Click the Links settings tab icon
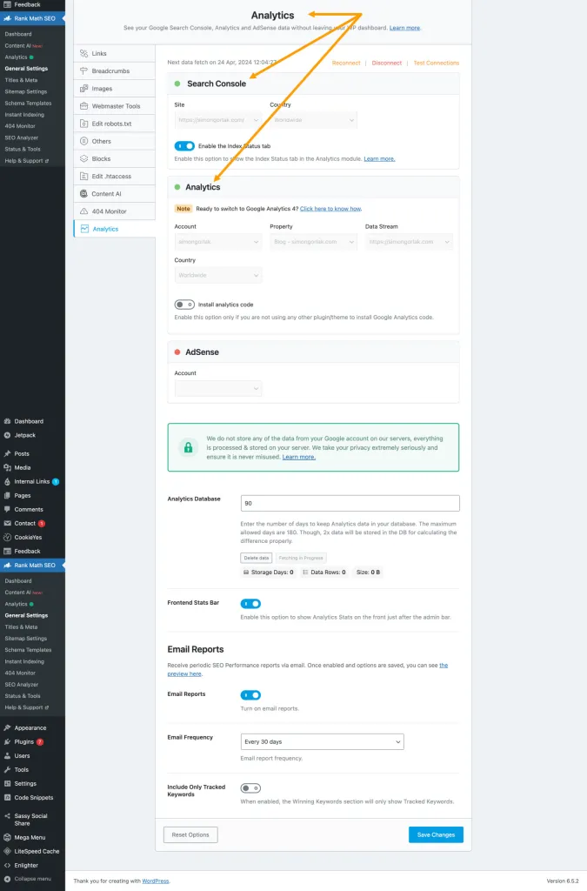The height and width of the screenshot is (891, 587). [x=84, y=53]
